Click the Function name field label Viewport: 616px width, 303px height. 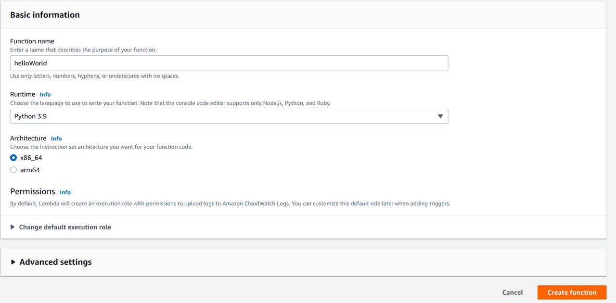[32, 41]
